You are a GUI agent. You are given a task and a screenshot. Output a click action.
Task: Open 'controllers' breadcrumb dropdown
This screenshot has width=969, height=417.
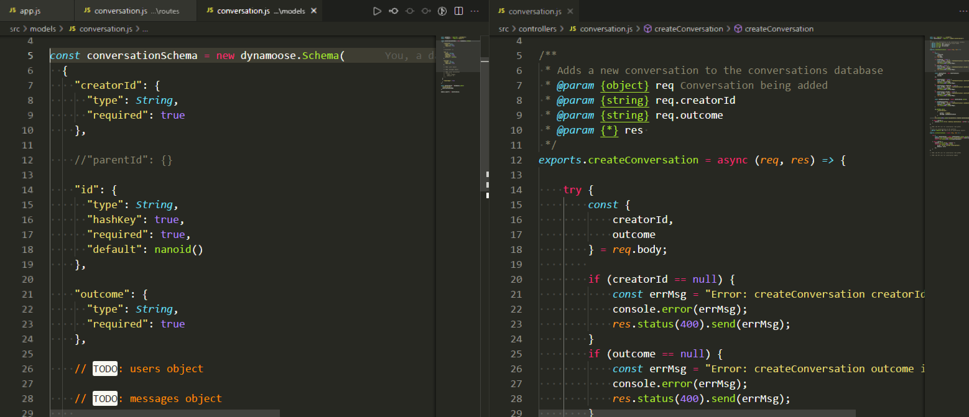[x=538, y=29]
